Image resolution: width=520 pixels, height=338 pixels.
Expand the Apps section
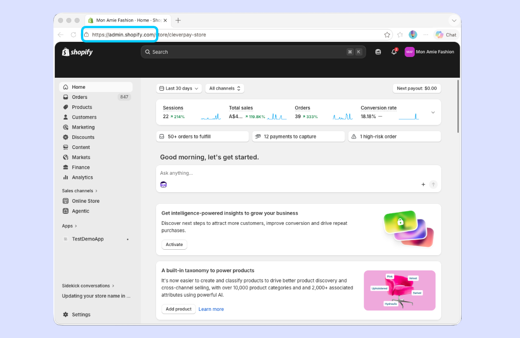pyautogui.click(x=69, y=226)
